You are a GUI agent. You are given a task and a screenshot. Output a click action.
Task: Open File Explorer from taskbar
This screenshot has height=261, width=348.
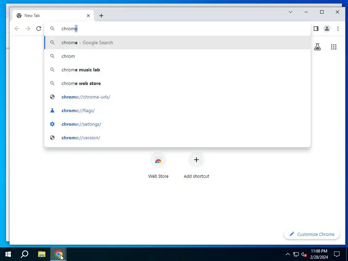tap(41, 254)
